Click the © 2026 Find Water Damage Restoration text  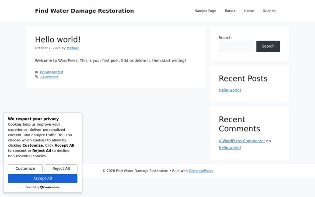point(135,171)
